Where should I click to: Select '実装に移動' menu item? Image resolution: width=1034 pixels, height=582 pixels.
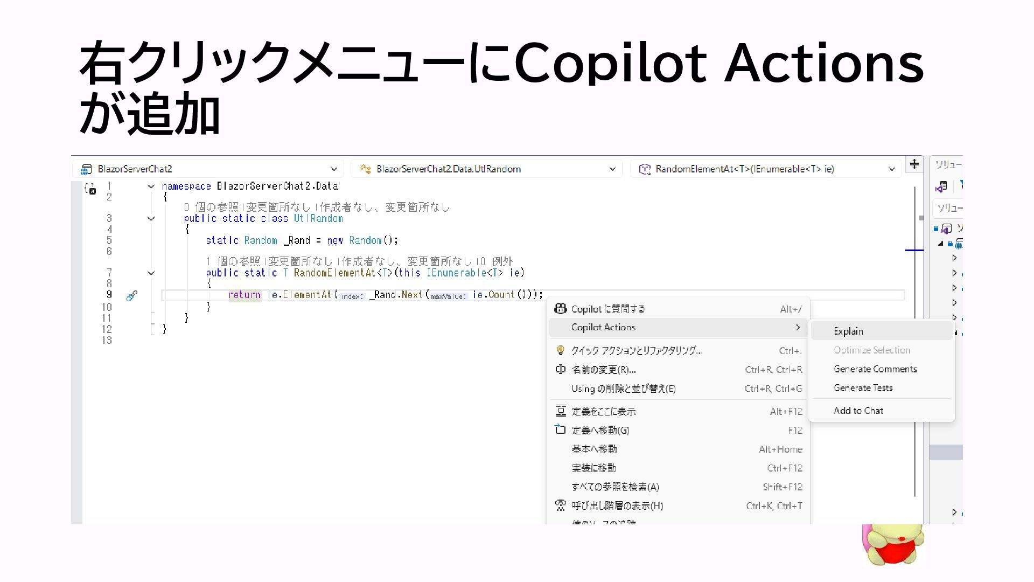tap(679, 468)
